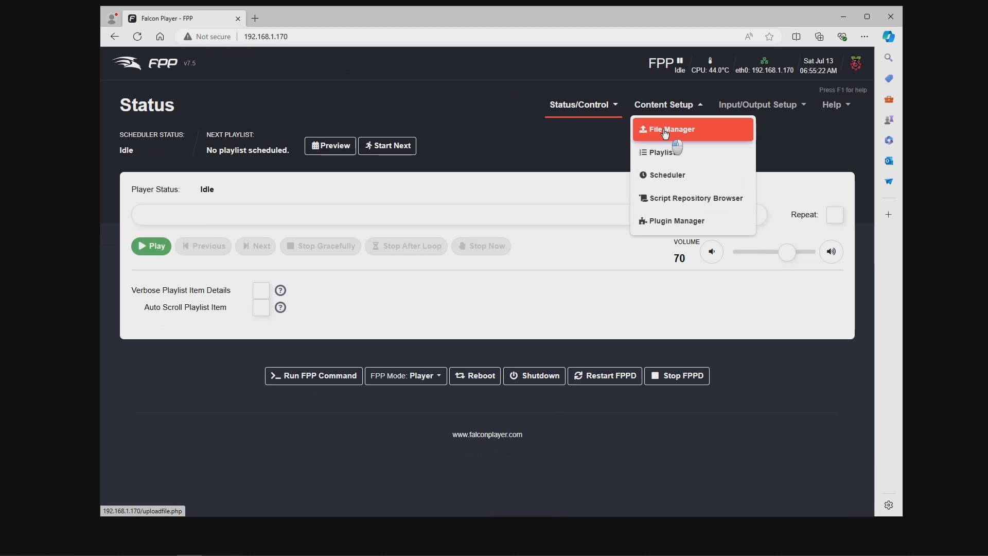The height and width of the screenshot is (556, 988).
Task: Click the Not secure warning indicator
Action: (x=207, y=37)
